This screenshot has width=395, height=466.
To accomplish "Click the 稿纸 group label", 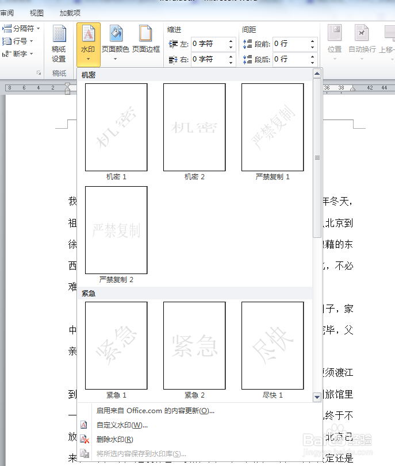I will (x=59, y=73).
